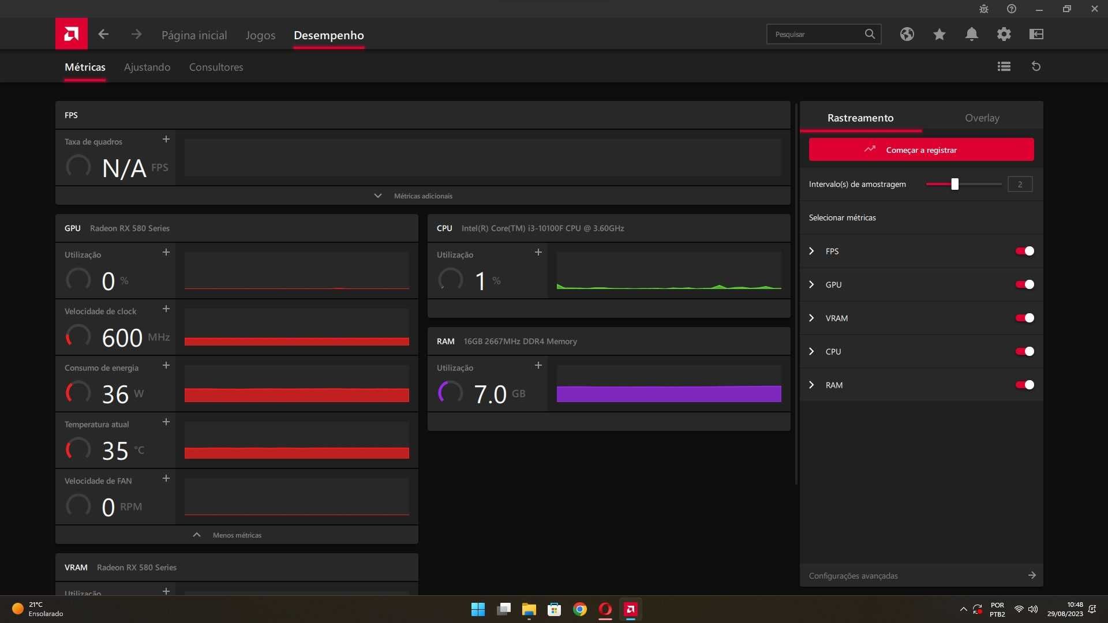Viewport: 1108px width, 623px height.
Task: Click Começar a registrar button
Action: (921, 149)
